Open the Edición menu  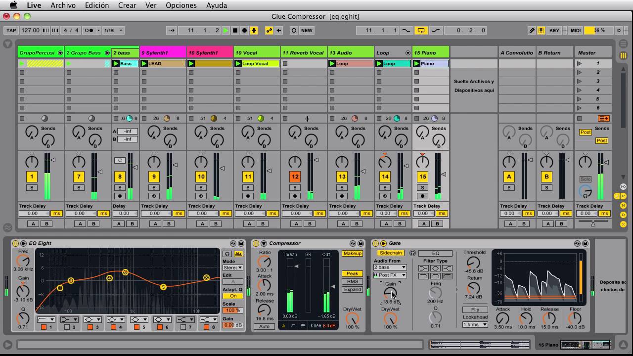(97, 5)
